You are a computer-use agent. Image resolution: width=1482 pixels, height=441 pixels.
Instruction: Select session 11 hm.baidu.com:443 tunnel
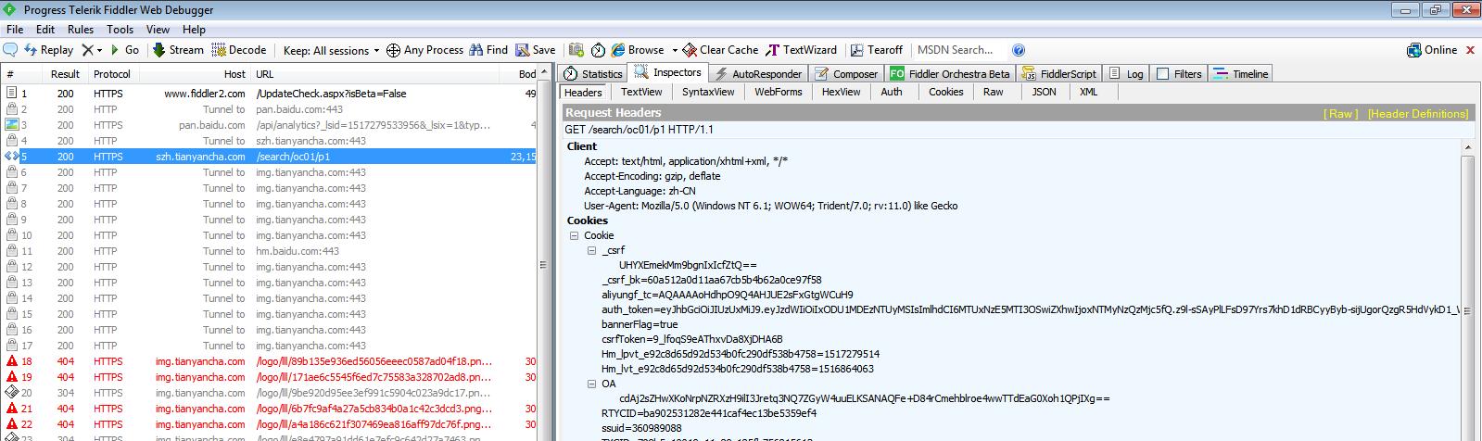pyautogui.click(x=269, y=251)
